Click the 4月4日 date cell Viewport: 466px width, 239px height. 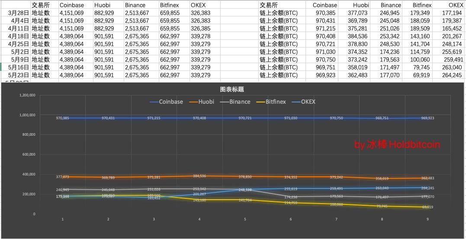click(x=16, y=21)
